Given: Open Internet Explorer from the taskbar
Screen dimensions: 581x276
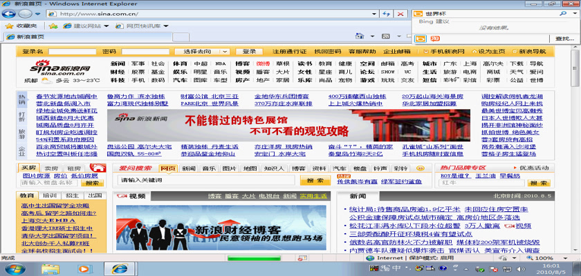Looking at the screenshot, I should pyautogui.click(x=119, y=268).
